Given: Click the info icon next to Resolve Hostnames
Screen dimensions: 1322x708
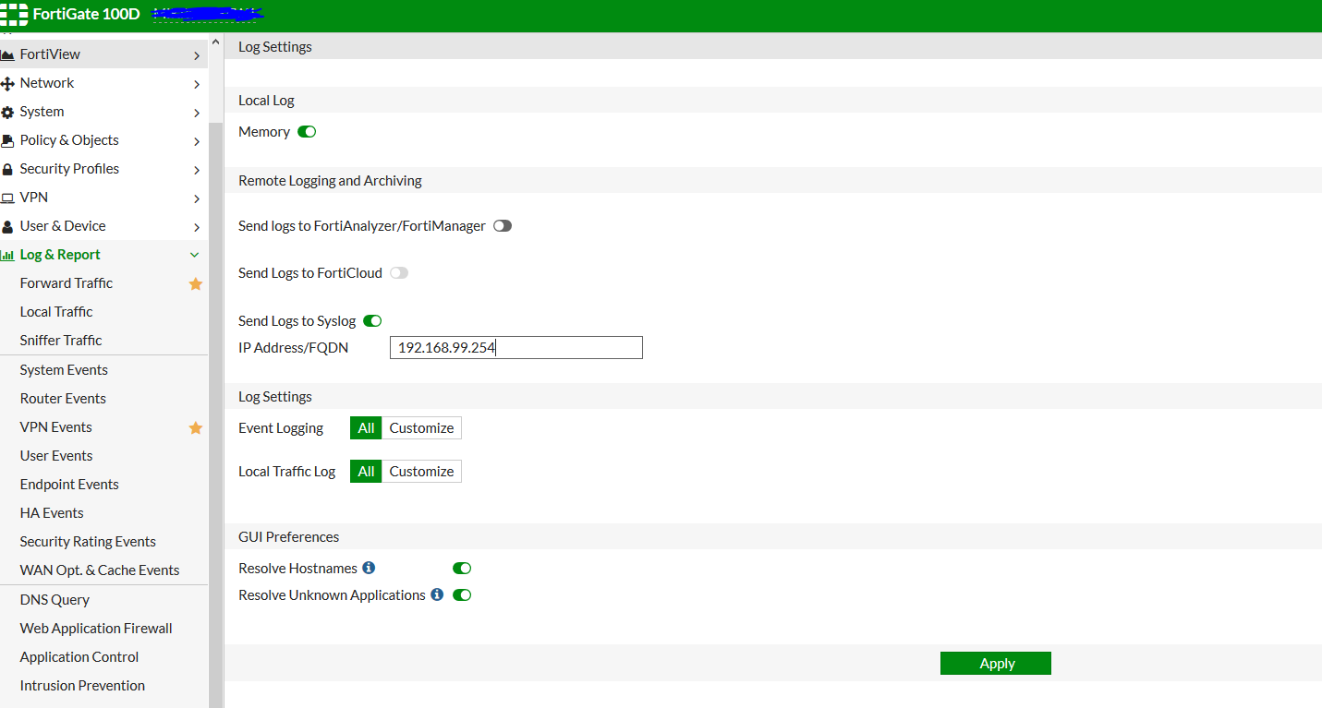Looking at the screenshot, I should [x=369, y=568].
